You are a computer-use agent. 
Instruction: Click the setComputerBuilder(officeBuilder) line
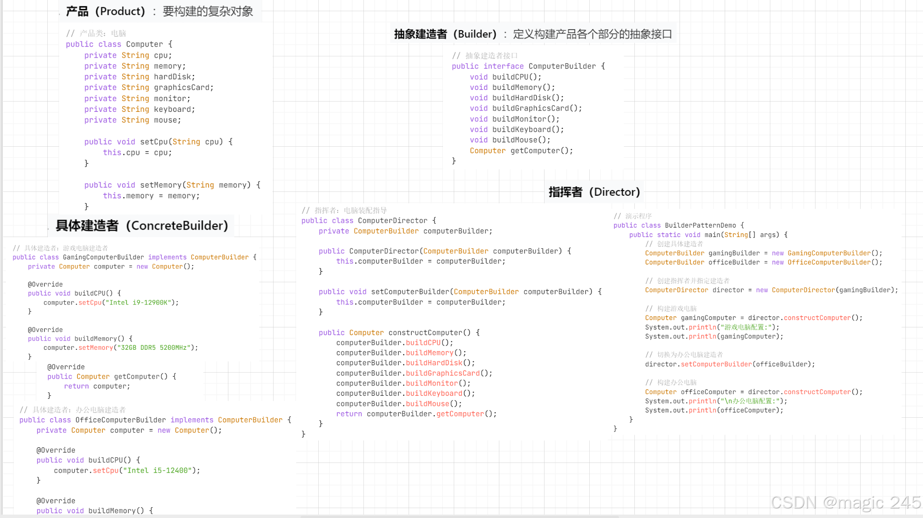point(729,364)
